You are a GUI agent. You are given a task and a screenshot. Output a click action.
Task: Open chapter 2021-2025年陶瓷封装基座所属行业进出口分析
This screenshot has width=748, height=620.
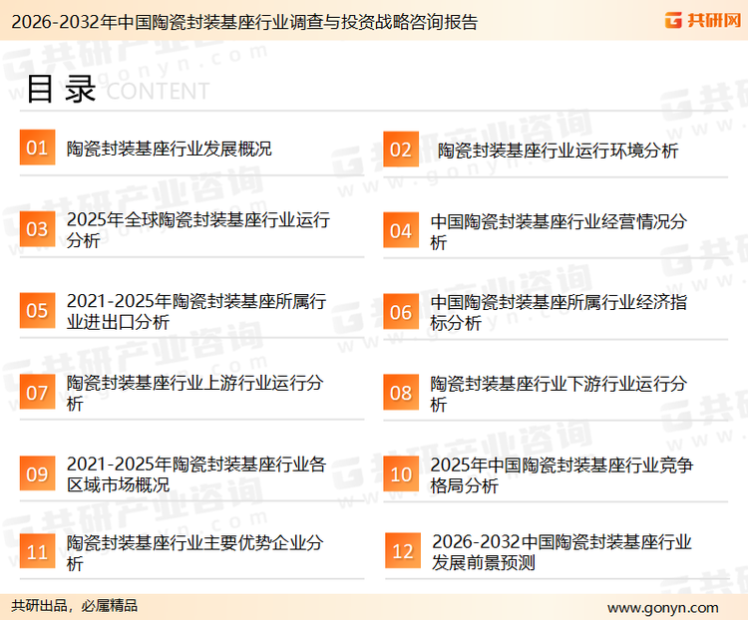196,311
